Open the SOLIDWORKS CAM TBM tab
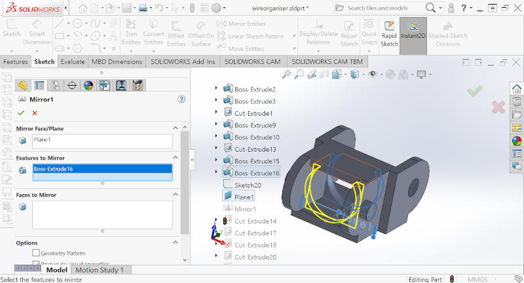This screenshot has height=283, width=524. coord(327,61)
